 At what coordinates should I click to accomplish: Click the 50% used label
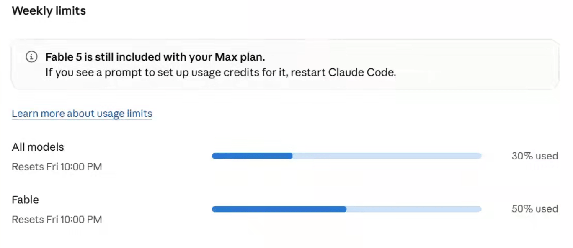(535, 209)
